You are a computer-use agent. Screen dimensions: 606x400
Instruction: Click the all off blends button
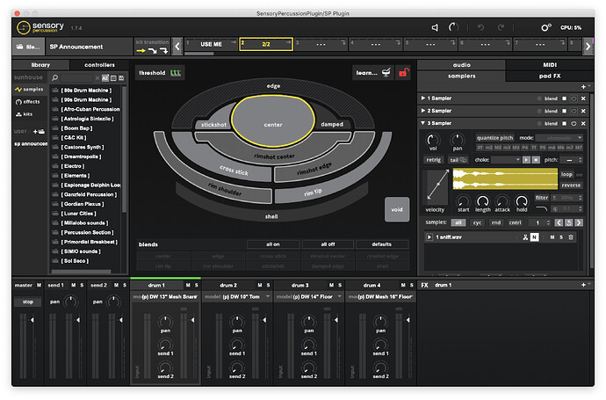[328, 244]
